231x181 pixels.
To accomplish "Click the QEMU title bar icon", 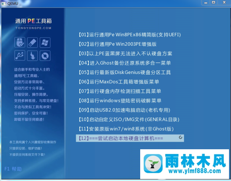I will (x=4, y=3).
